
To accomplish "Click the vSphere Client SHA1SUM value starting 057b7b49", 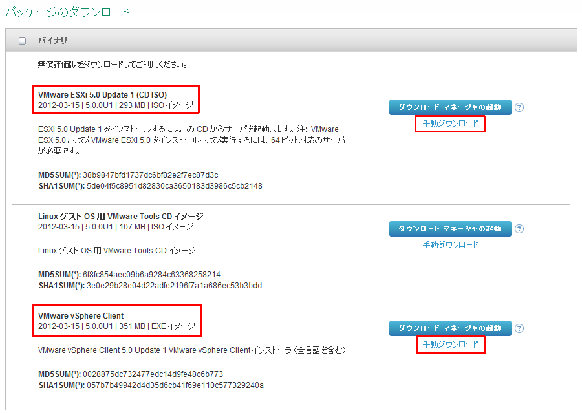I will (x=175, y=385).
